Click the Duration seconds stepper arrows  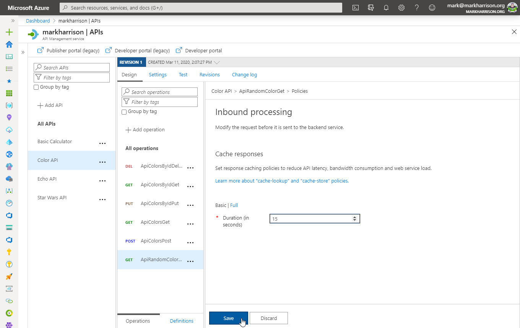(x=354, y=218)
